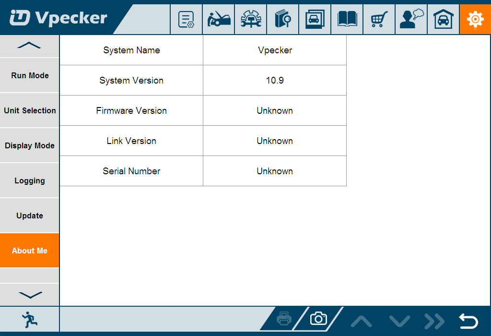Go back with the return arrow
Viewport: 491px width, 336px height.
click(x=468, y=321)
